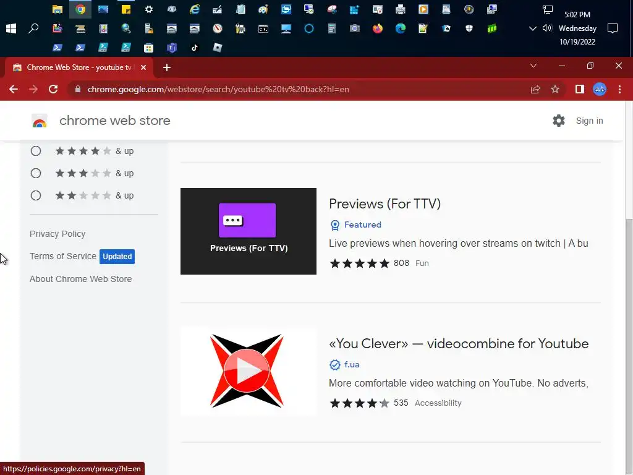Select the 2 stars & up rating filter
This screenshot has height=475, width=633.
36,195
